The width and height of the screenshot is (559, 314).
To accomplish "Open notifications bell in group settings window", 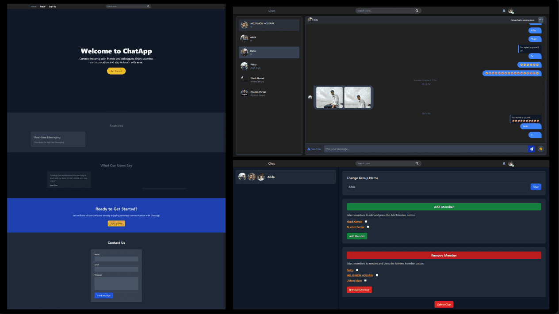I will coord(504,163).
